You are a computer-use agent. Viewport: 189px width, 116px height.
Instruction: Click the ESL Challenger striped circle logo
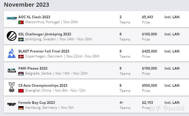pos(12,36)
